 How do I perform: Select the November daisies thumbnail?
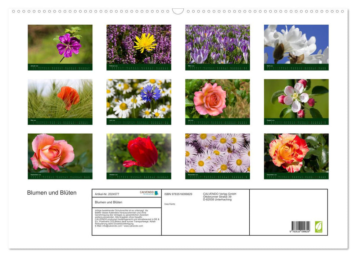[x=217, y=155]
